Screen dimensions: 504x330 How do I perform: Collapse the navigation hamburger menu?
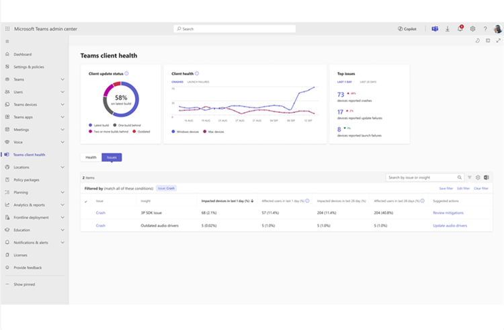coord(7,42)
